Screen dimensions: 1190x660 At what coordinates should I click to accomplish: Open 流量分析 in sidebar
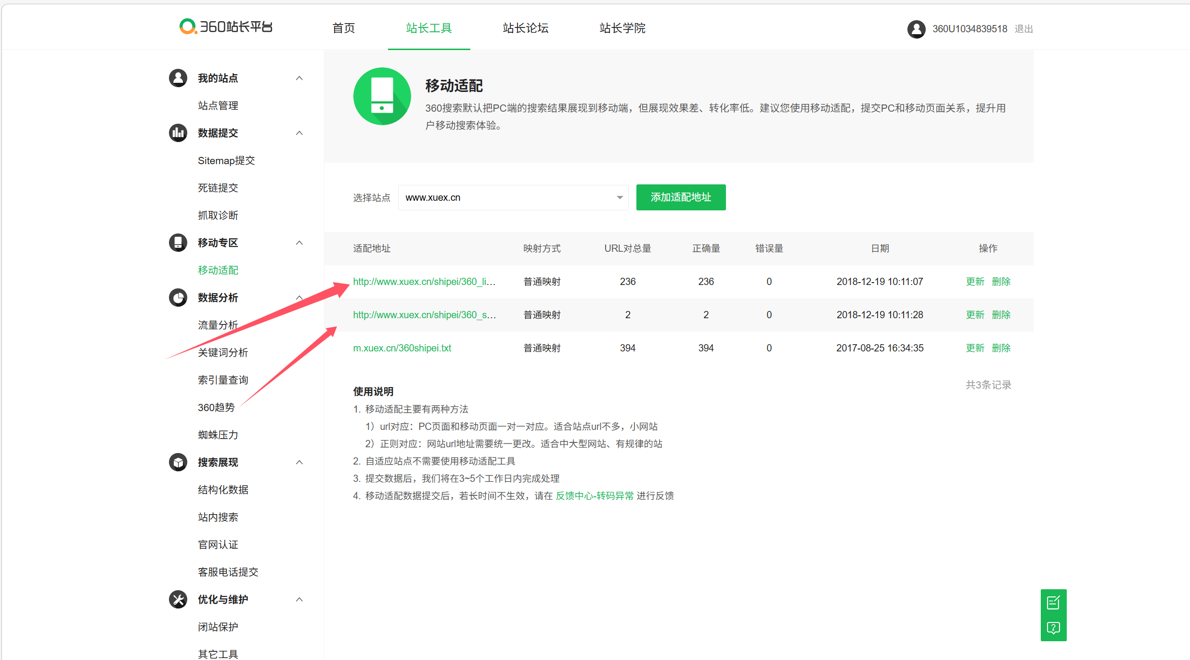(x=218, y=325)
